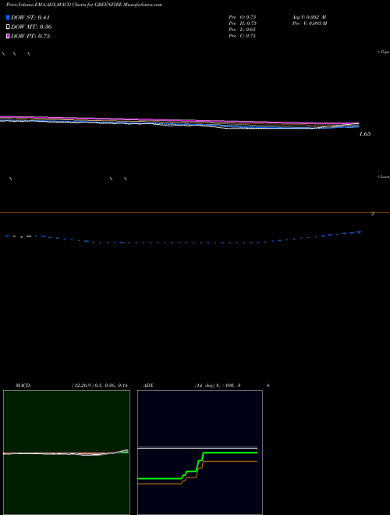The image size is (390, 515).
Task: Click the 'Pre C: 0.75' close value
Action: click(243, 36)
